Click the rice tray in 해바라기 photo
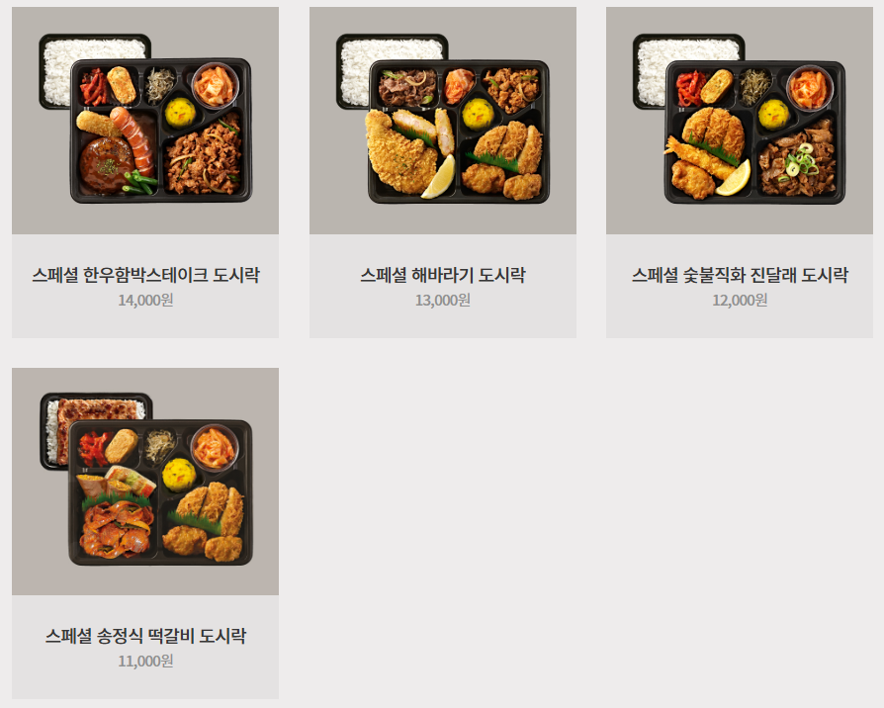Viewport: 884px width, 708px height. click(x=392, y=70)
